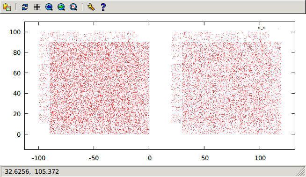306x177 pixels.
Task: Click the -50 x-axis tick label
Action: (94, 158)
